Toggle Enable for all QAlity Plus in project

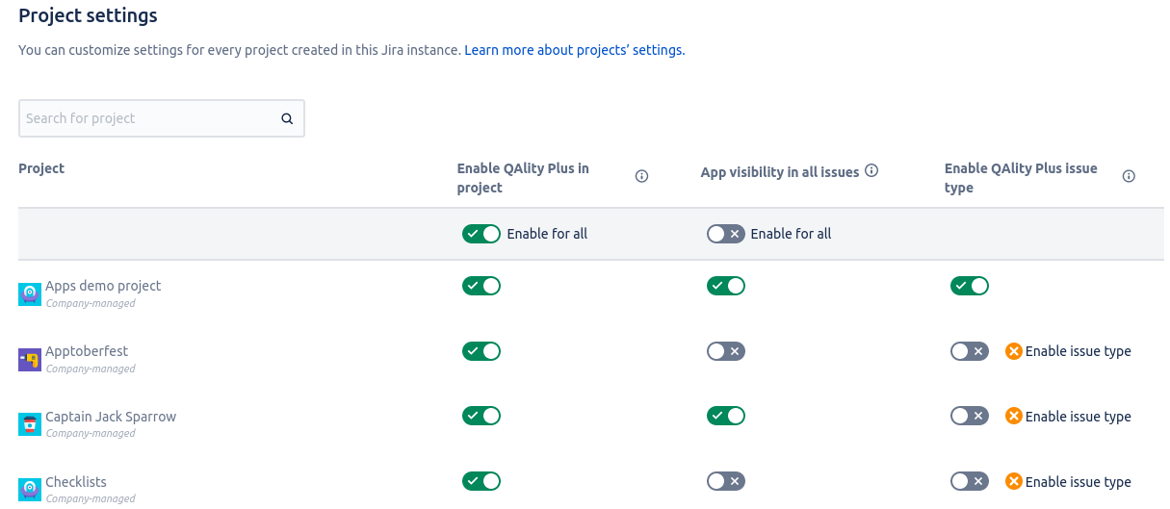pyautogui.click(x=481, y=234)
